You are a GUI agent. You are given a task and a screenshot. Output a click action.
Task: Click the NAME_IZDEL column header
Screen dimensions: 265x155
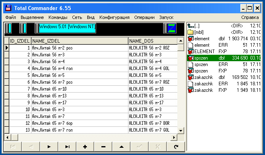pos(80,41)
